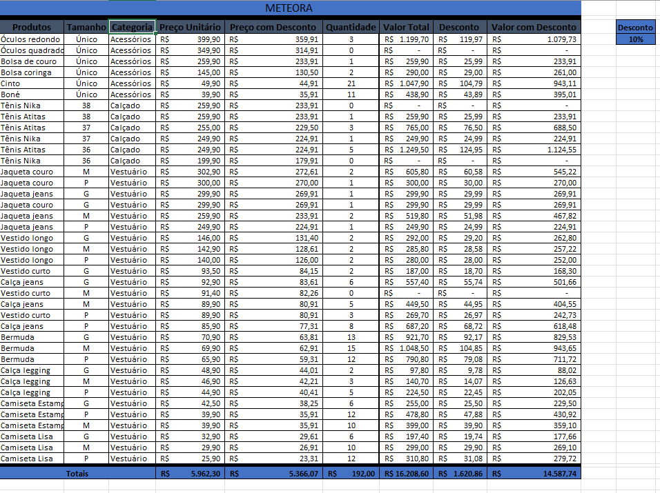
Task: Click the Preço com Desconto header
Action: point(273,27)
